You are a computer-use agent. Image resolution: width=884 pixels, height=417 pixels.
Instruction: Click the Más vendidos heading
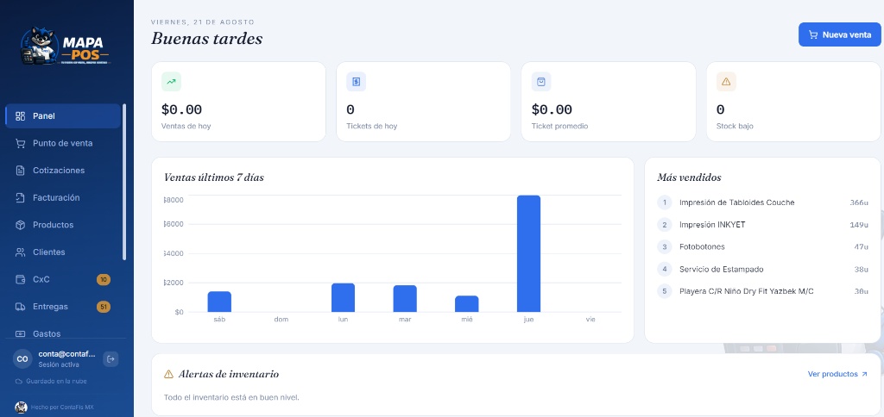click(x=689, y=177)
